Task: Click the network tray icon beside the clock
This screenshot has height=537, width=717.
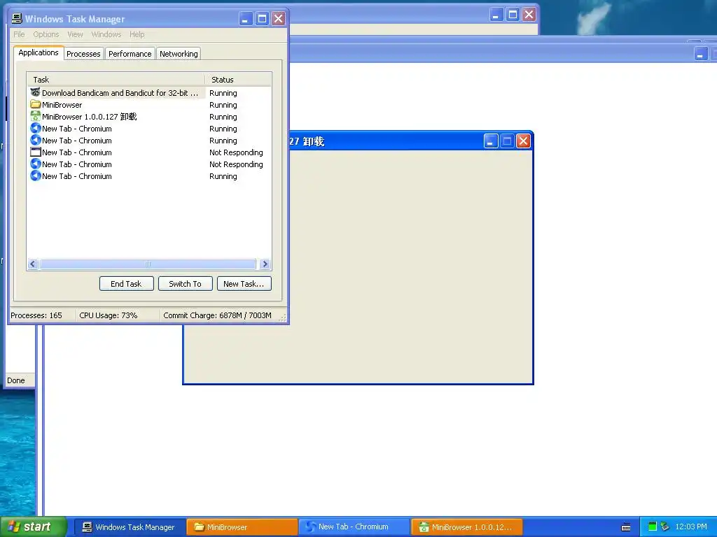Action: tap(665, 527)
